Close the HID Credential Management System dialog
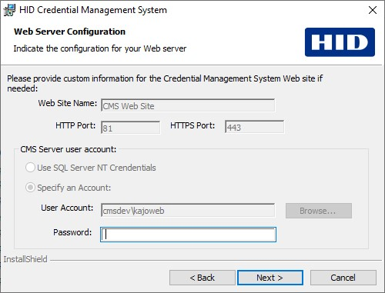Screen dimensions: 385x293 point(373,10)
